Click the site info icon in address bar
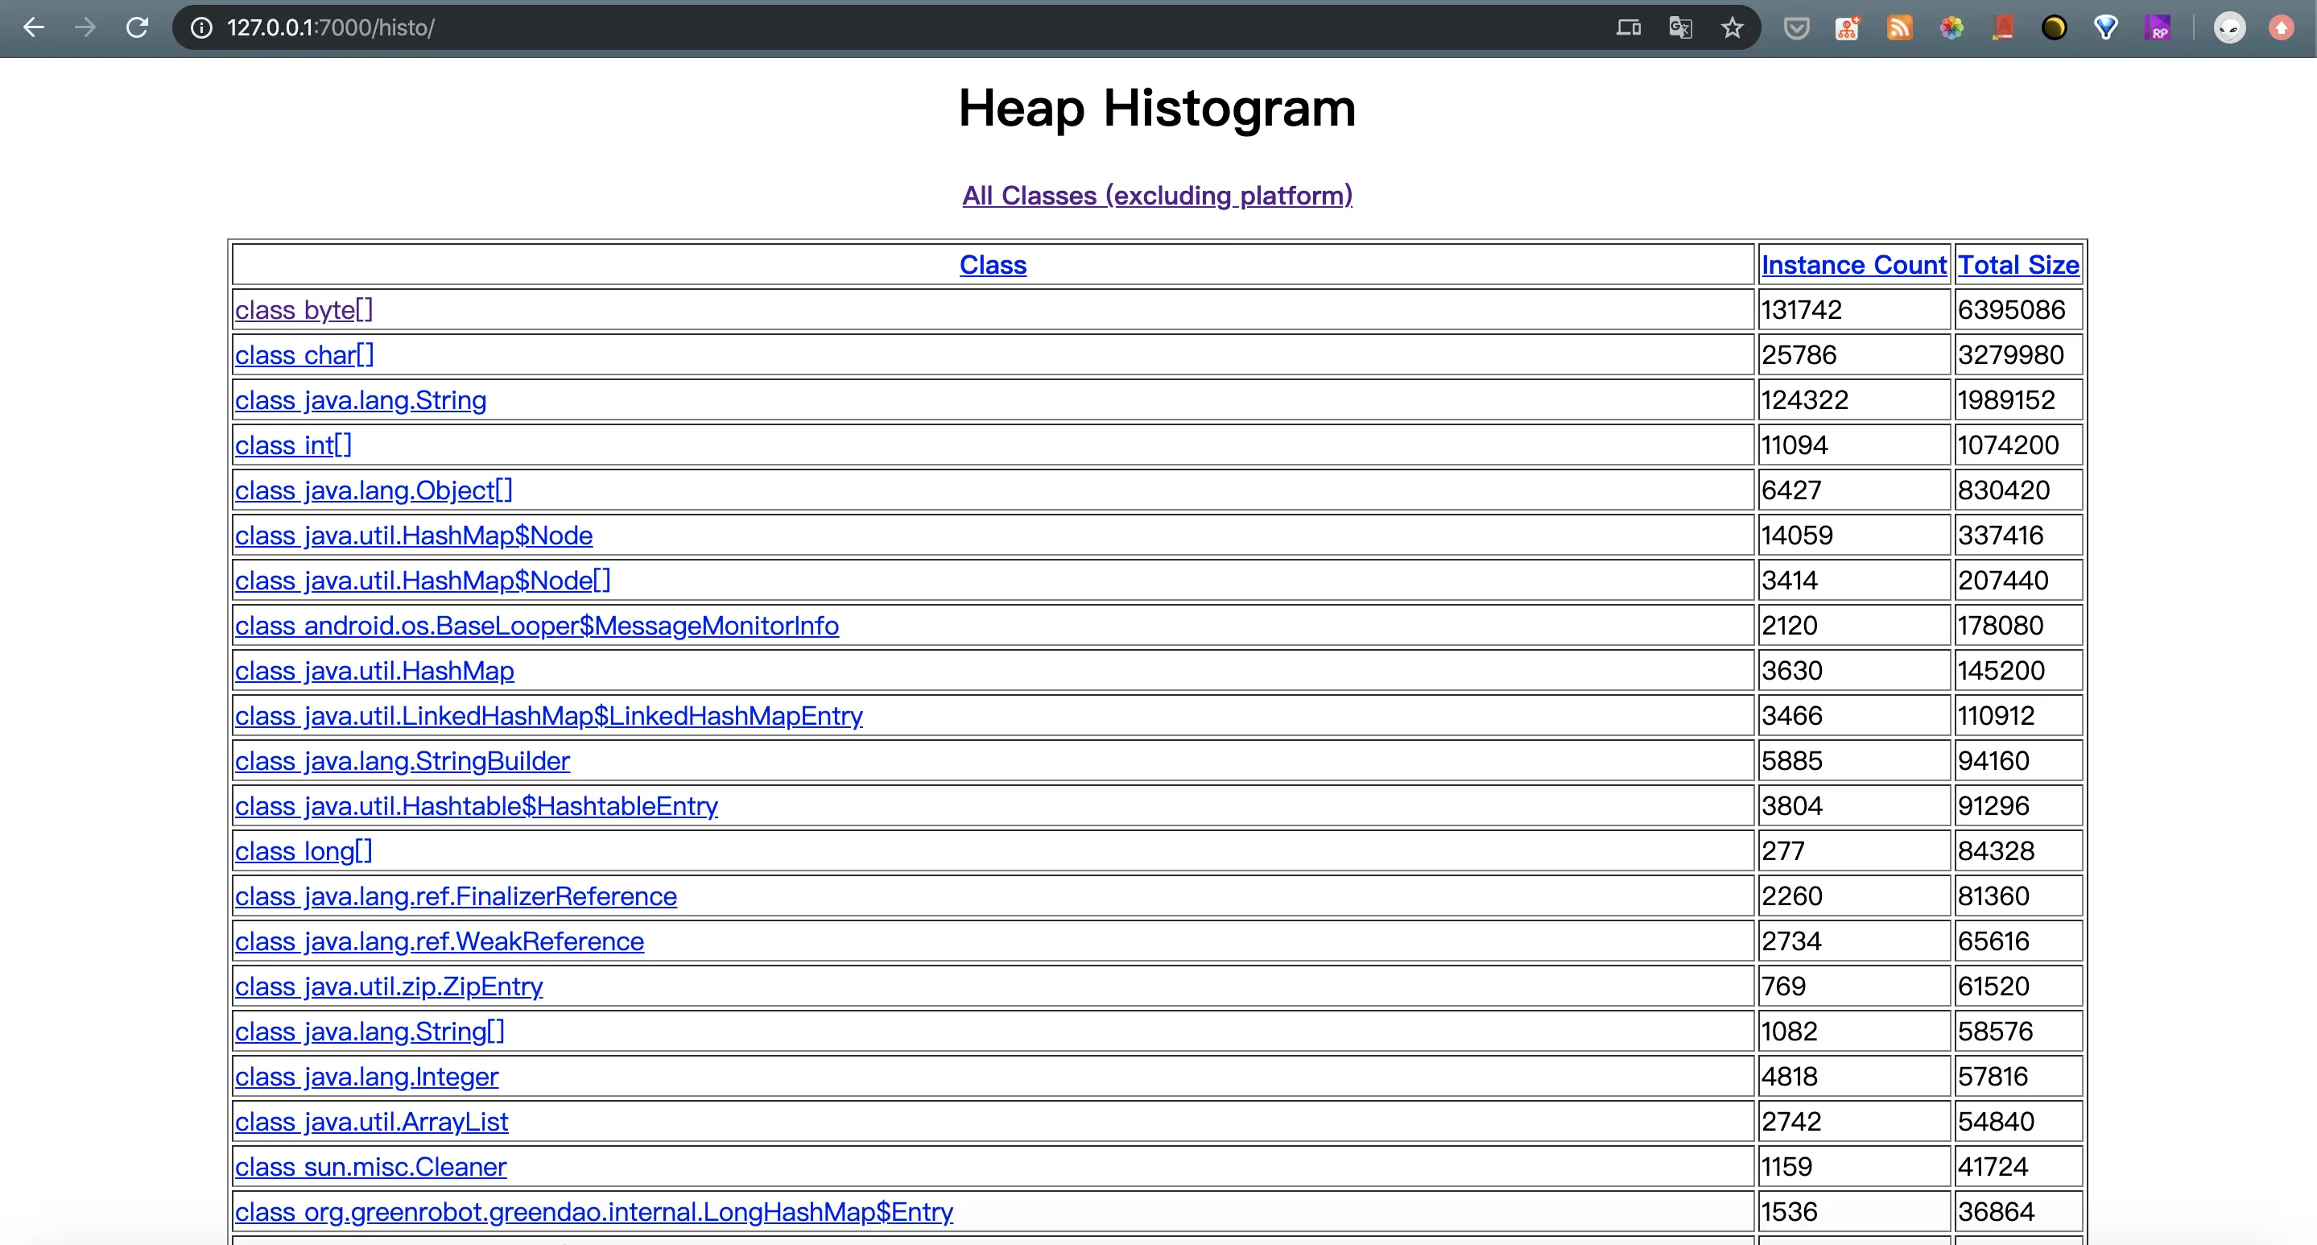Screen dimensions: 2317x1245 201,28
